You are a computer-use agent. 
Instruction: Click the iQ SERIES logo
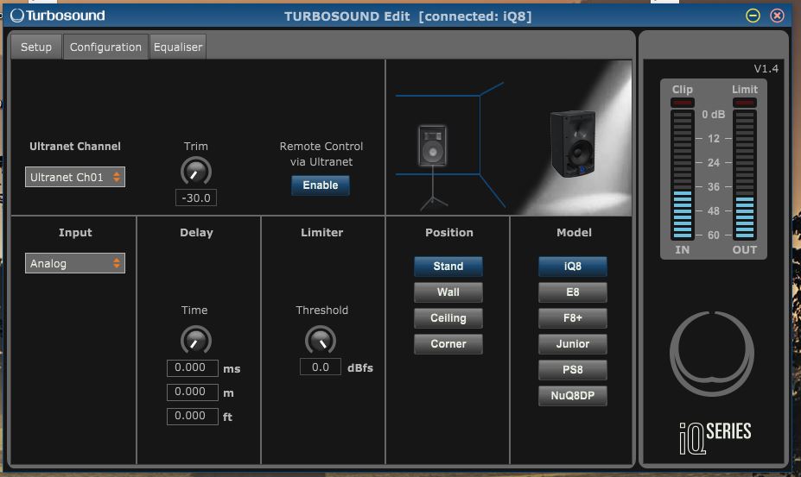point(715,437)
